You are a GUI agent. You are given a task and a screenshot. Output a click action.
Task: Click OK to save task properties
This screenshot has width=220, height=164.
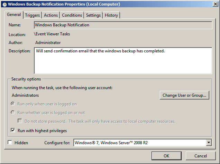tap(166, 156)
